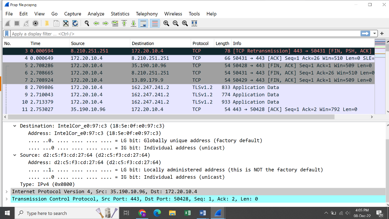The image size is (389, 219).
Task: Expand Internet Protocol Version 4 section
Action: pyautogui.click(x=7, y=192)
